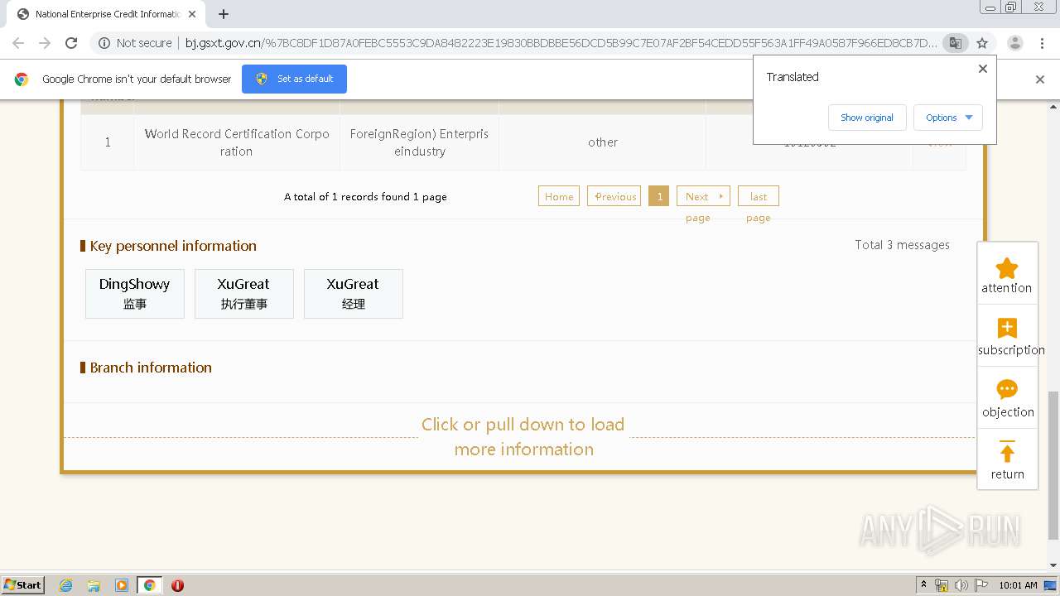Go back to previous page
The width and height of the screenshot is (1060, 596).
(18, 43)
